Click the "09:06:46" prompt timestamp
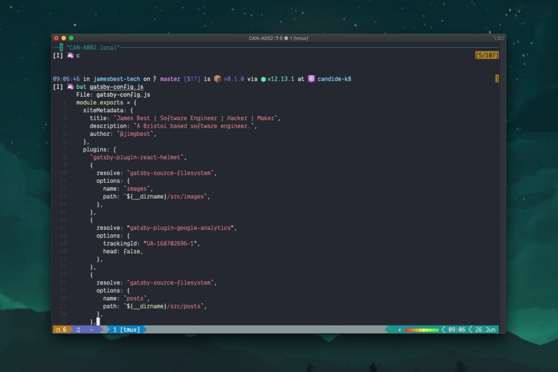Image resolution: width=558 pixels, height=372 pixels. 66,79
